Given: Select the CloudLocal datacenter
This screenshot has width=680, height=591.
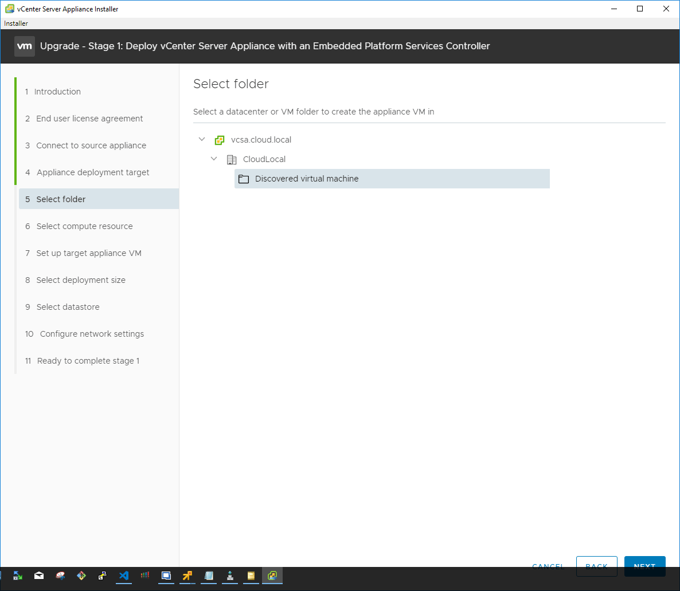Looking at the screenshot, I should pos(264,159).
